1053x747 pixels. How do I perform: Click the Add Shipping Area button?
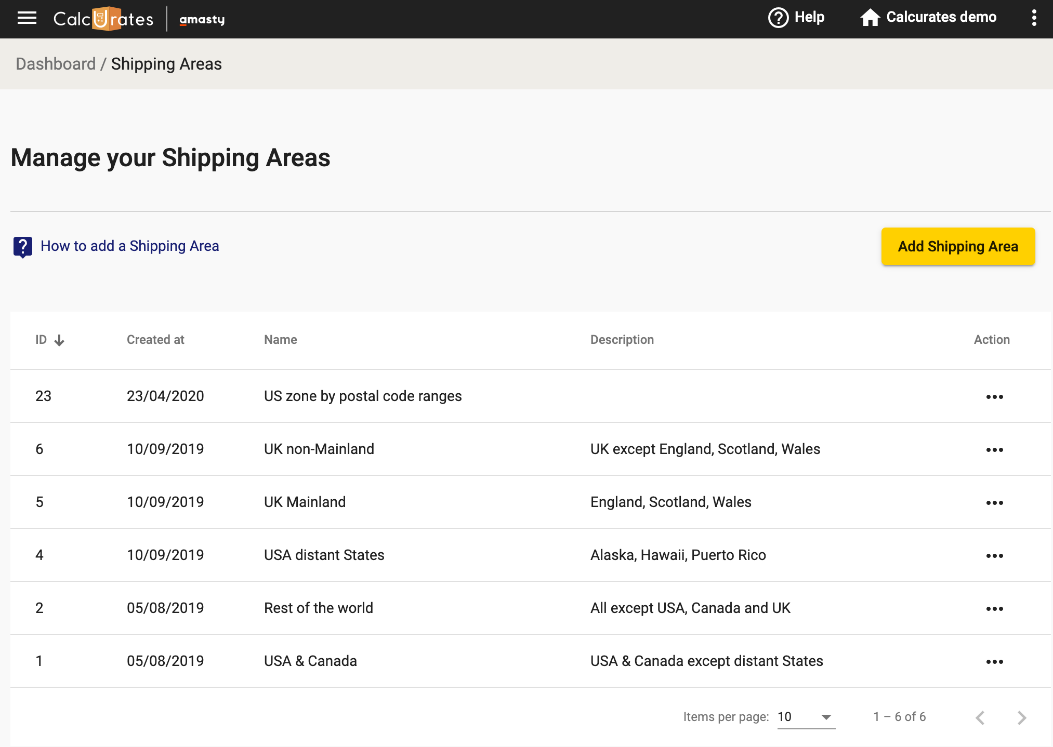(x=958, y=246)
